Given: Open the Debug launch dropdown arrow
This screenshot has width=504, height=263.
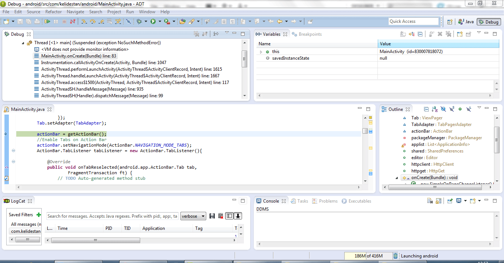Looking at the screenshot, I should [x=146, y=21].
